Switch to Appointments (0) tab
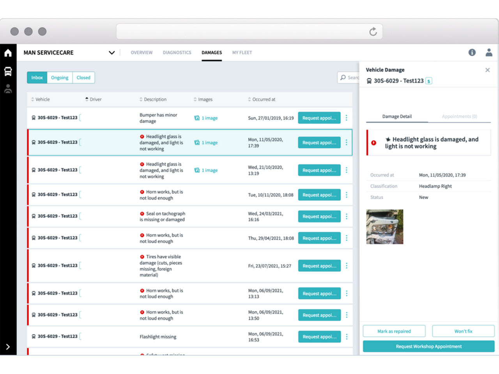This screenshot has width=499, height=374. coord(459,116)
